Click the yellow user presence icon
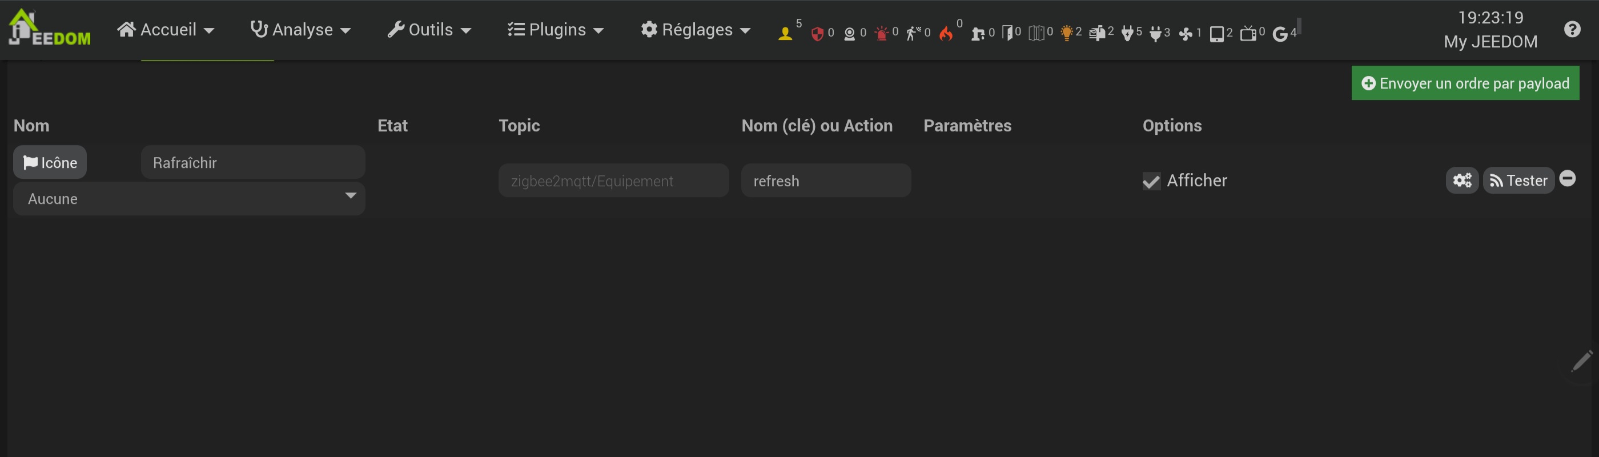The width and height of the screenshot is (1599, 457). click(785, 34)
